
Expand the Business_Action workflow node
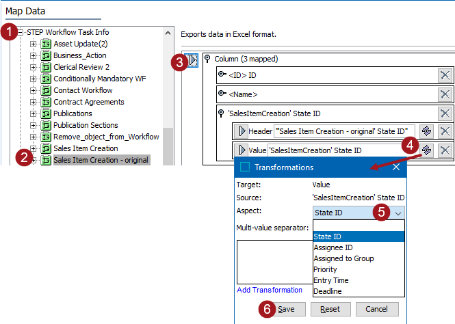(x=33, y=55)
